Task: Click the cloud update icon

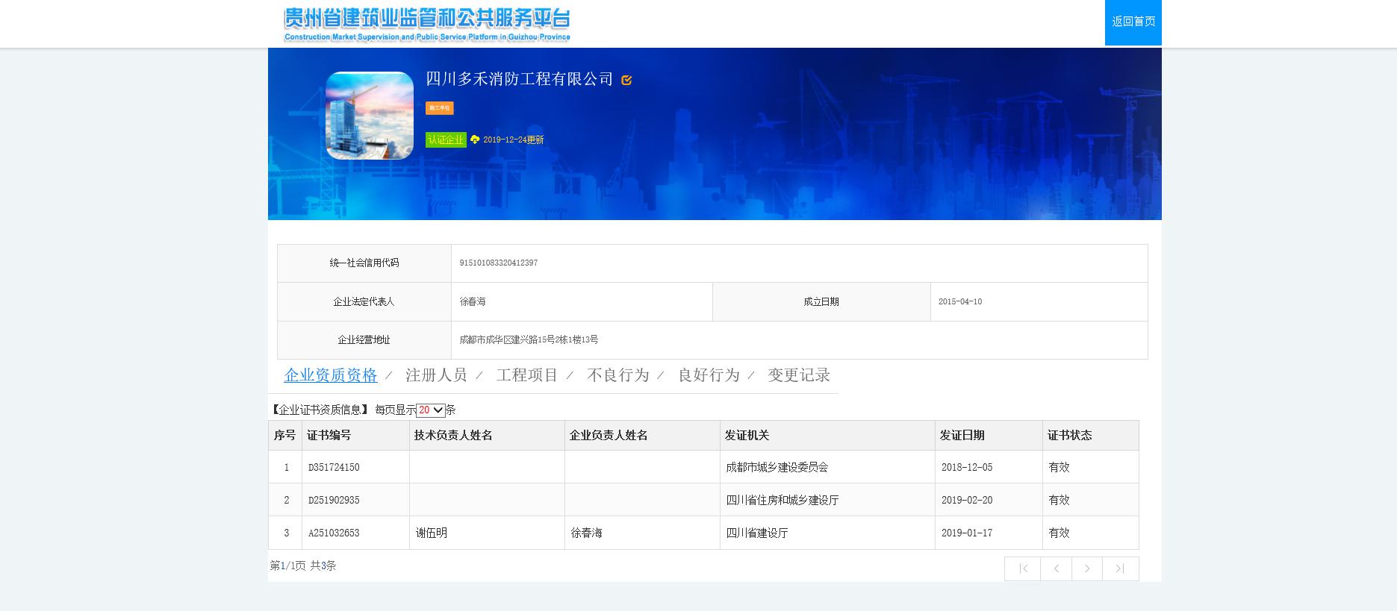Action: pos(475,140)
